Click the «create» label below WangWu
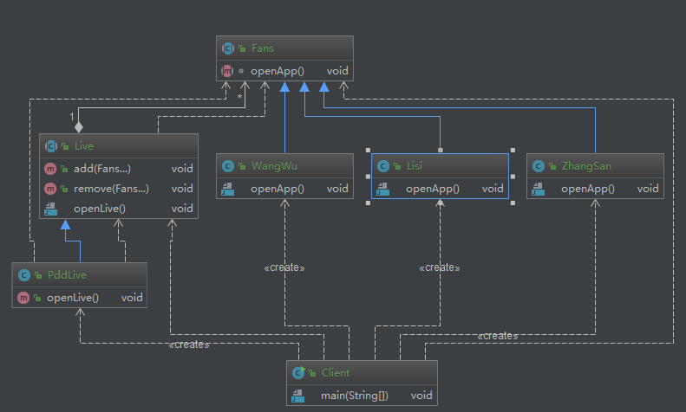 point(284,267)
